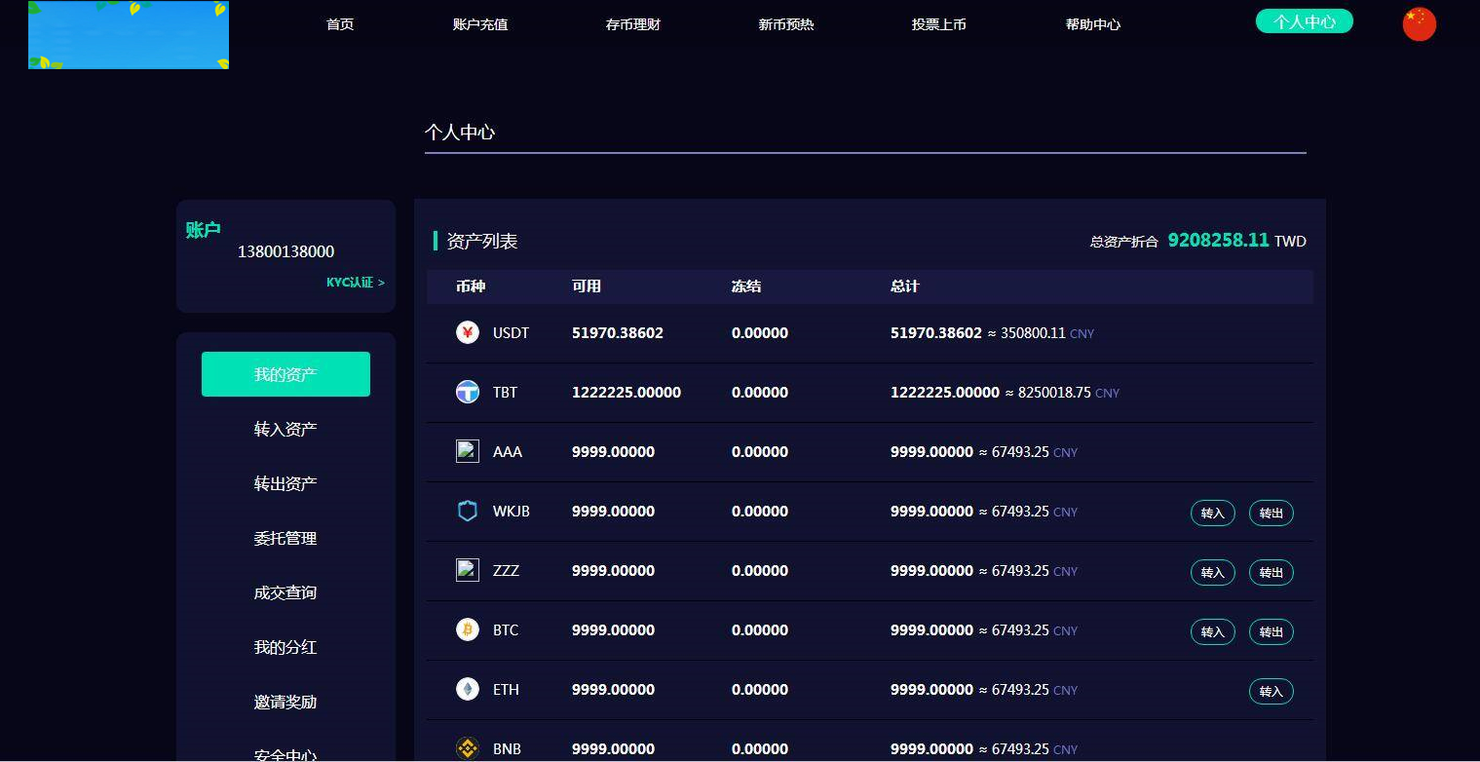Viewport: 1480px width, 762px height.
Task: Click 转入 button for WKJB
Action: tap(1212, 514)
